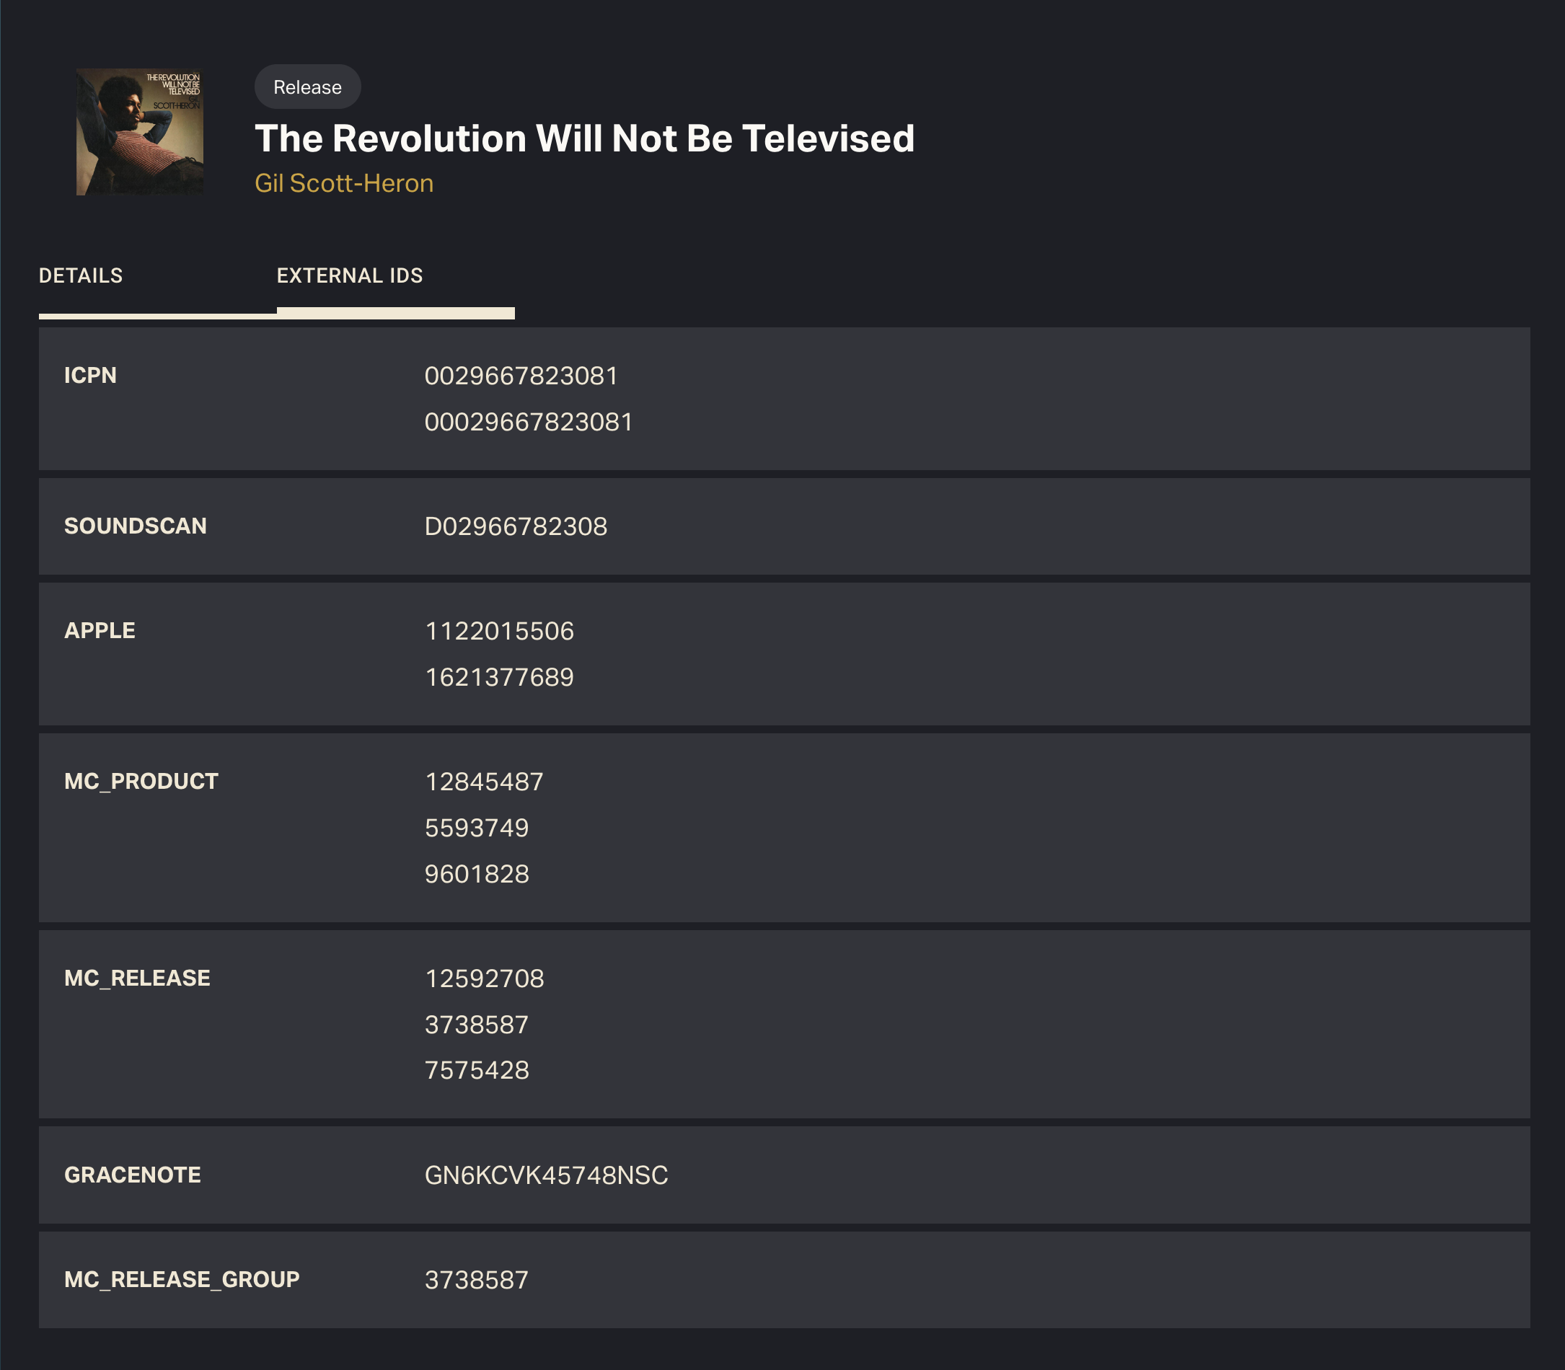Image resolution: width=1565 pixels, height=1370 pixels.
Task: Select Apple ID 1621377689
Action: 499,677
